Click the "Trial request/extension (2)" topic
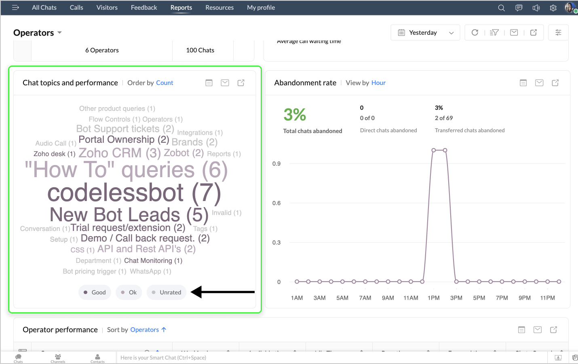578x364 pixels. click(x=128, y=228)
